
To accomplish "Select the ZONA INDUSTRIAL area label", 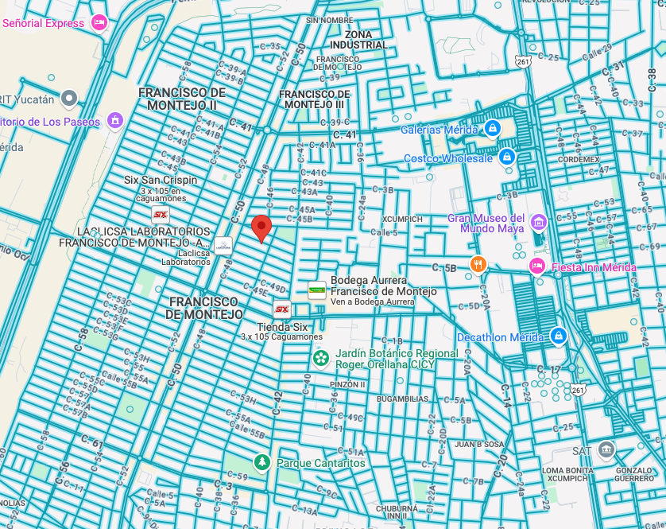I will pyautogui.click(x=359, y=40).
